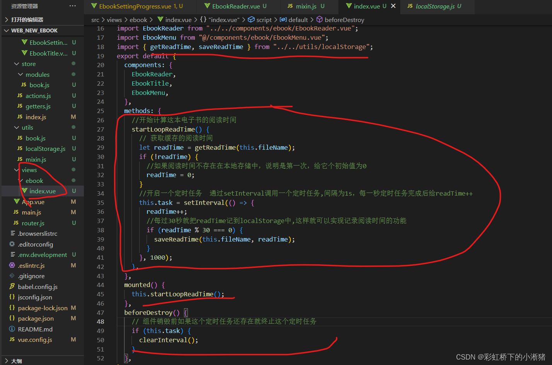Screen dimensions: 552x365
Task: Click the views breadcrumb segment
Action: [114, 20]
